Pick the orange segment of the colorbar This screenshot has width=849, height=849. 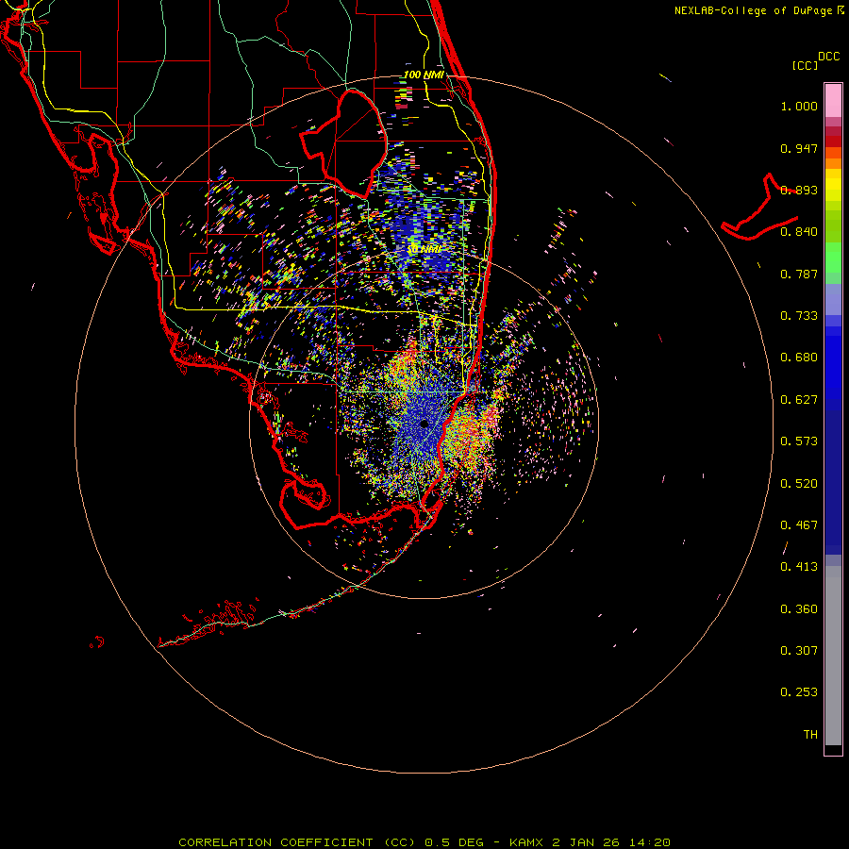click(x=833, y=163)
